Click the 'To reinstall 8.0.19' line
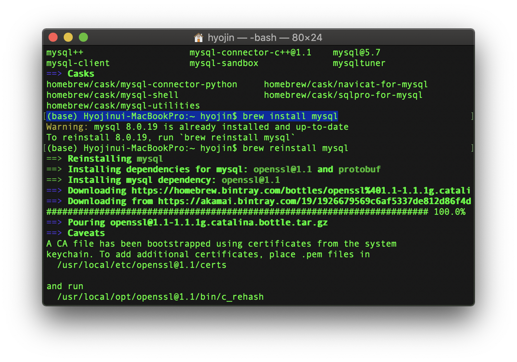 coord(171,137)
